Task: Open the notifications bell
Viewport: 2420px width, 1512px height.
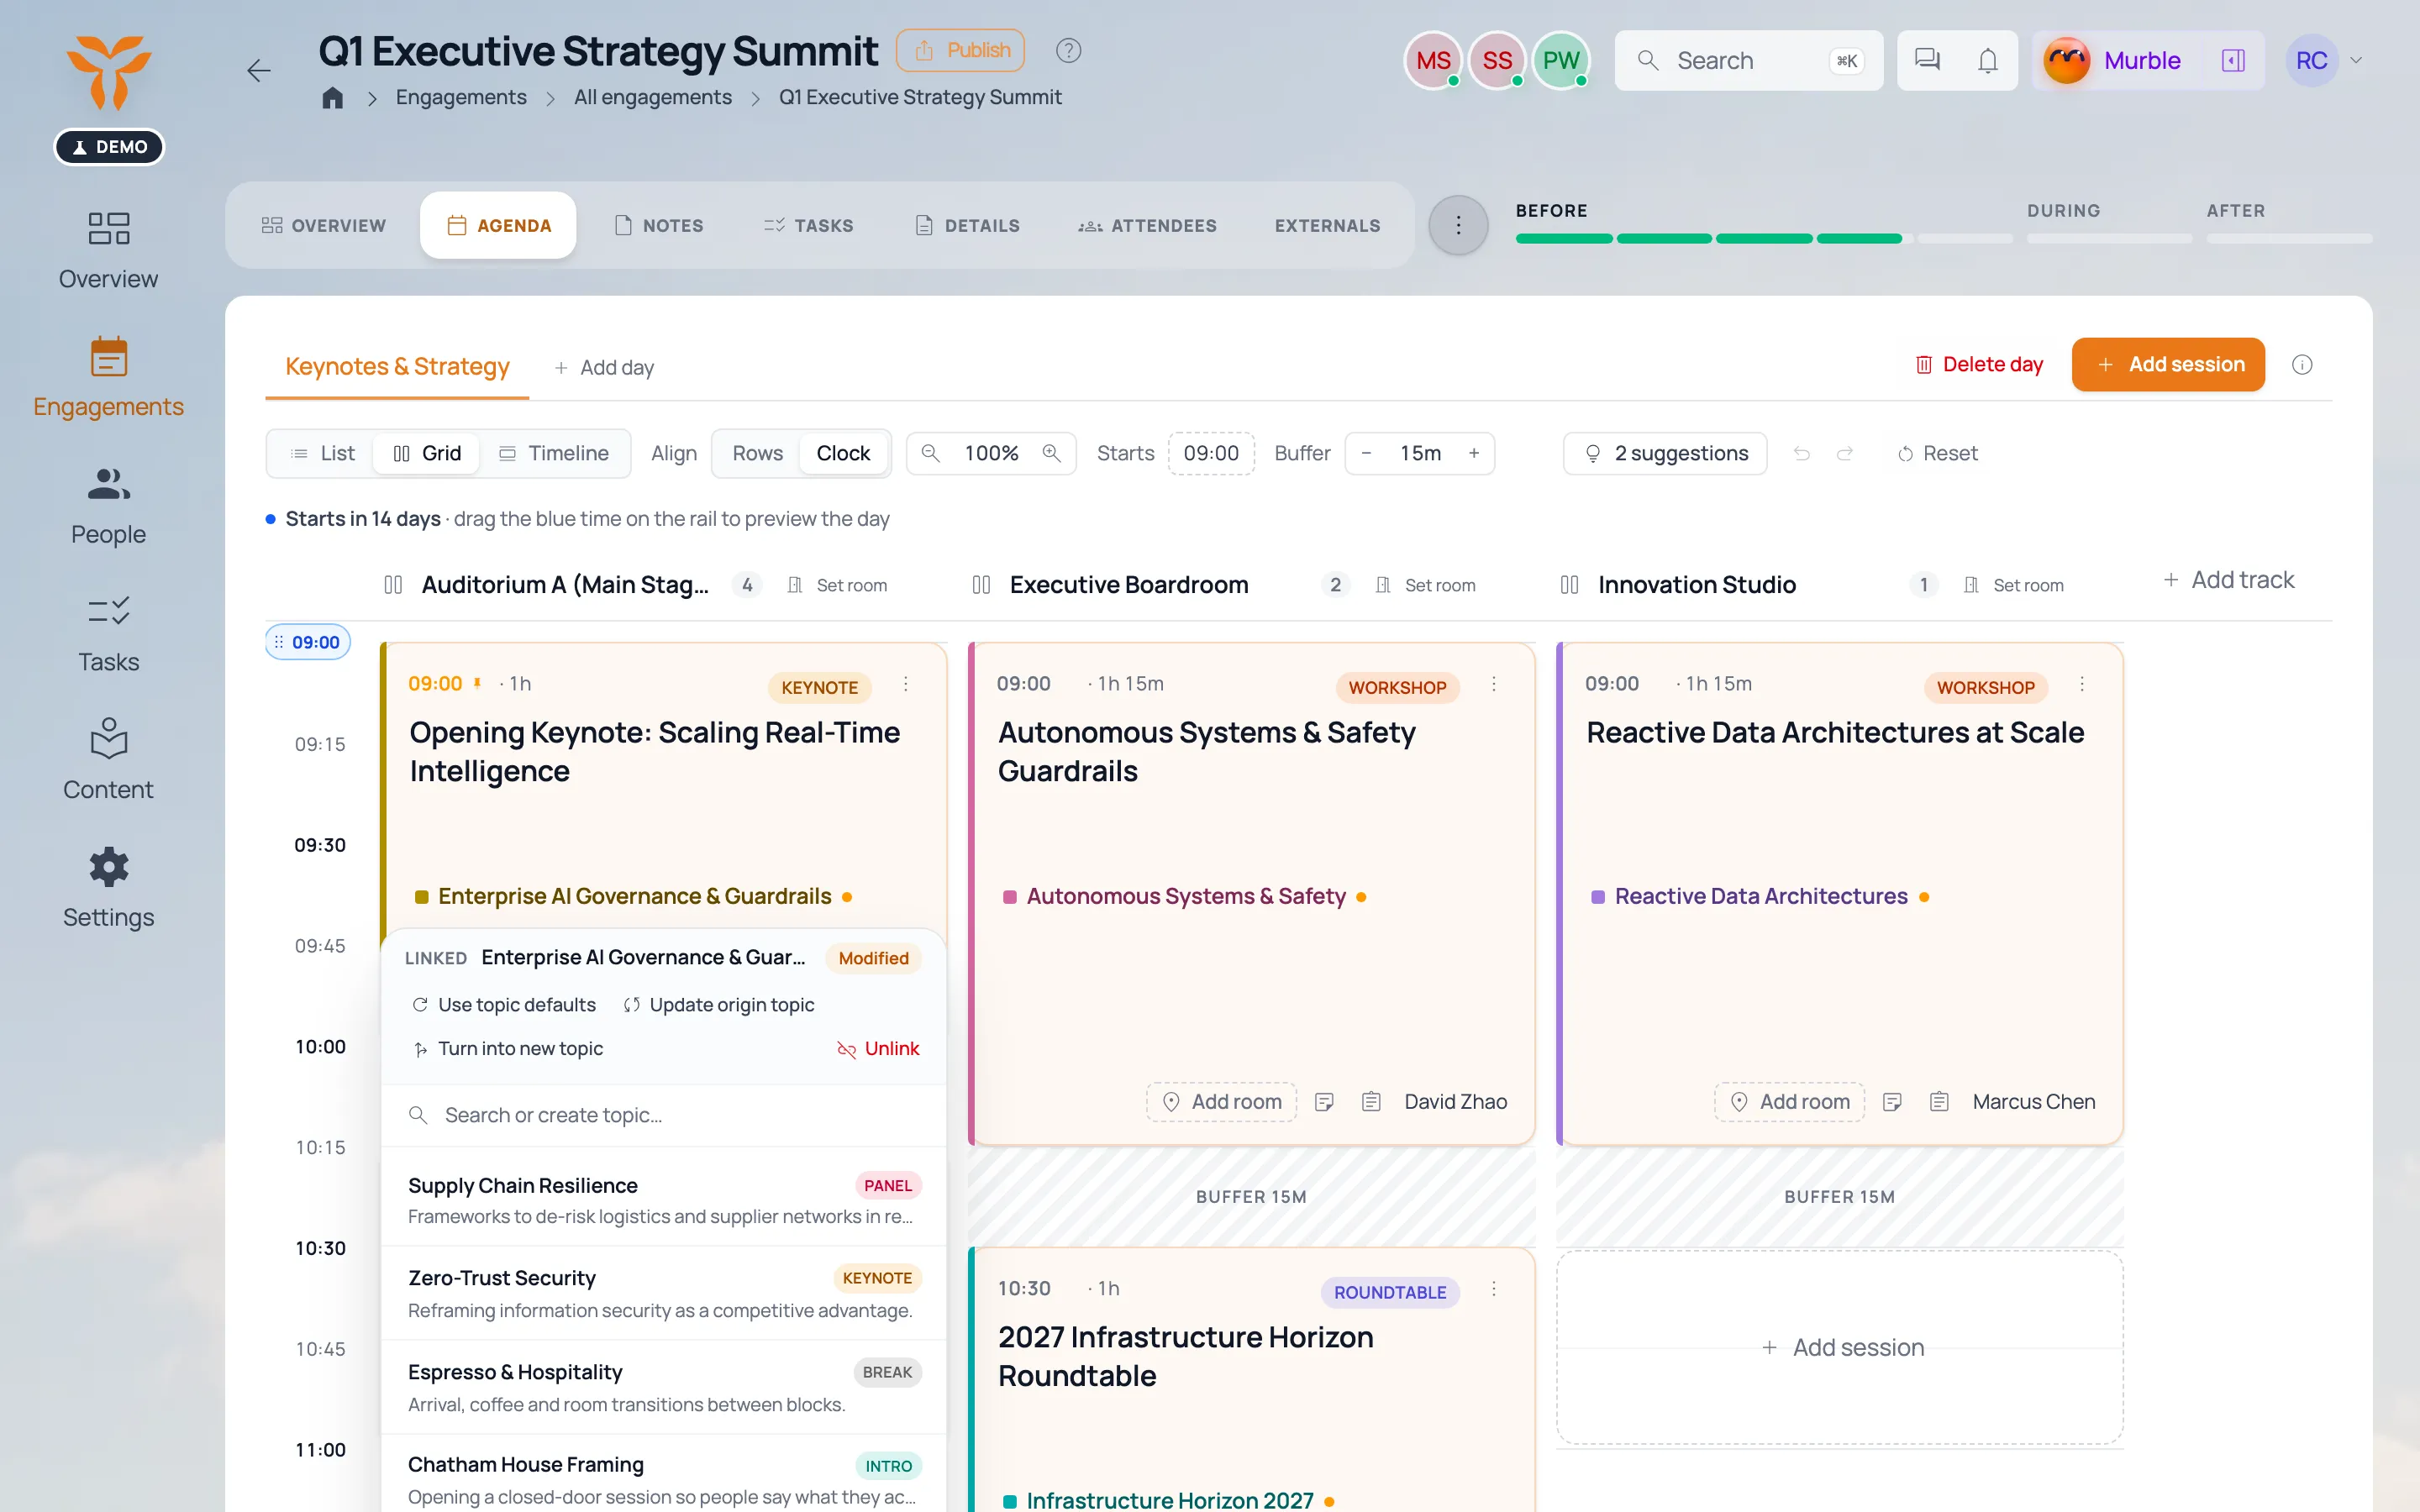Action: click(x=1988, y=60)
